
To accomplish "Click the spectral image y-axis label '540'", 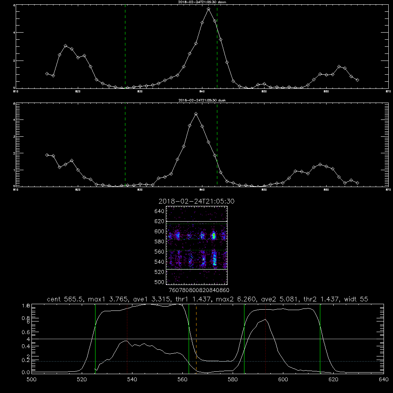I will (x=160, y=262).
